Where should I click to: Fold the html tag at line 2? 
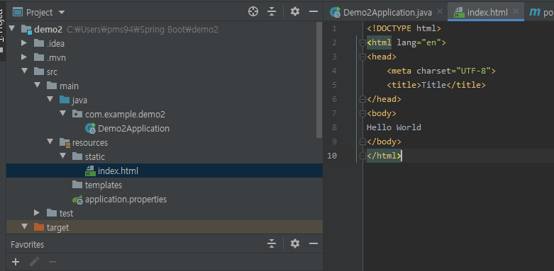click(x=362, y=43)
